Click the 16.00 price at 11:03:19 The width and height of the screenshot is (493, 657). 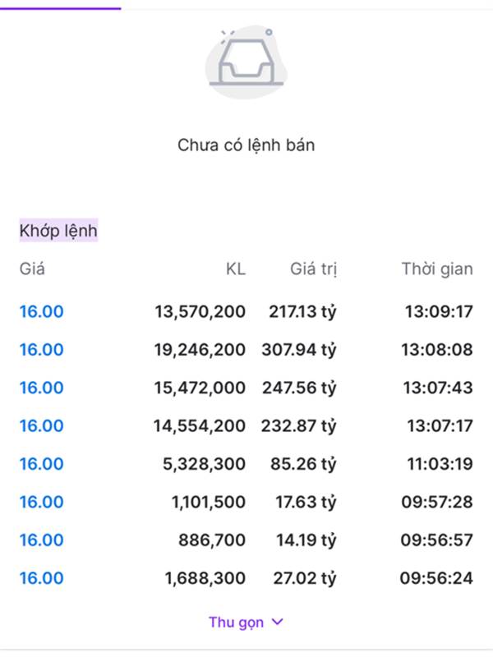(42, 464)
